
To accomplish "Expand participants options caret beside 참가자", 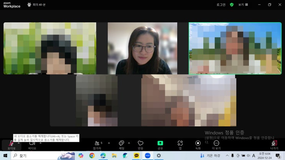I will coord(109,143).
